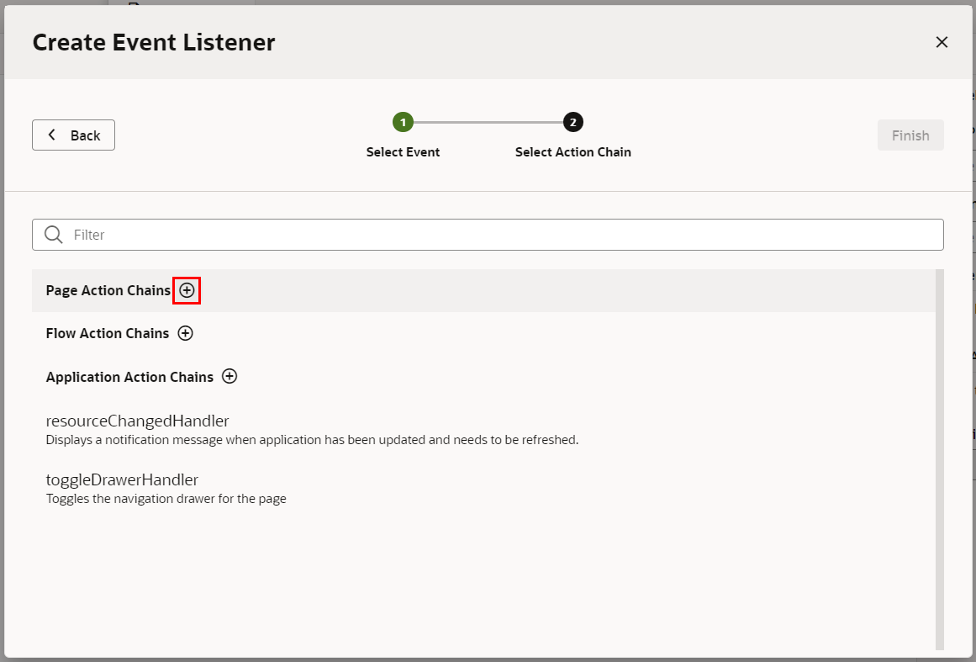Select the Page Action Chains group header
The width and height of the screenshot is (976, 662).
[x=108, y=290]
